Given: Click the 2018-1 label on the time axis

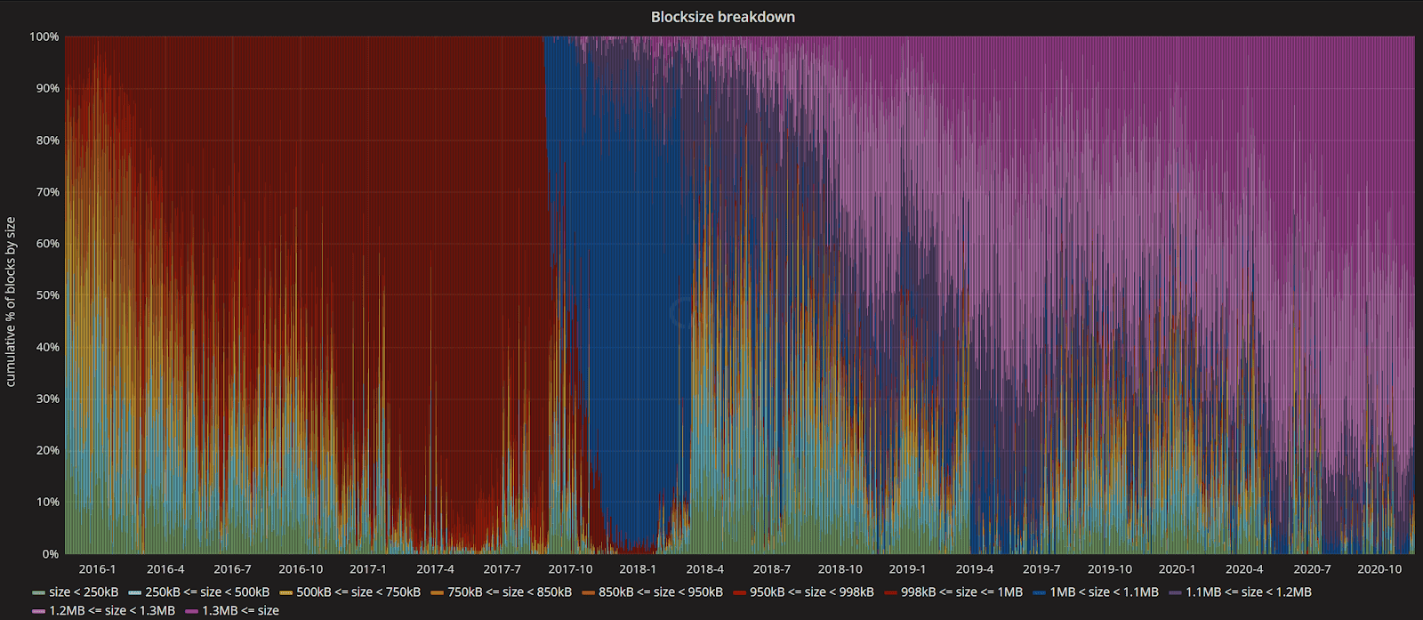Looking at the screenshot, I should (x=638, y=569).
